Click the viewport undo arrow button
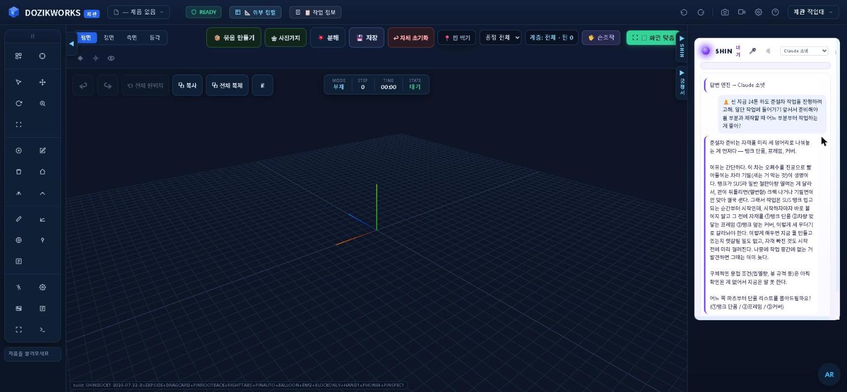The width and height of the screenshot is (847, 392). pyautogui.click(x=83, y=85)
